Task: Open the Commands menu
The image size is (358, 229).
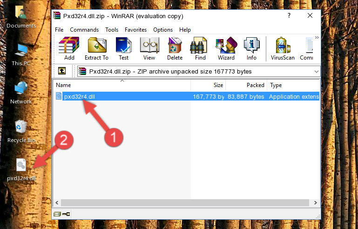Action: point(84,30)
